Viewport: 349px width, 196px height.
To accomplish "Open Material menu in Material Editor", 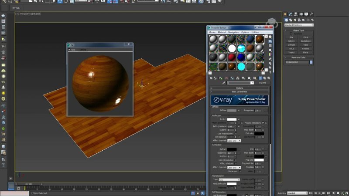I will coord(222,32).
